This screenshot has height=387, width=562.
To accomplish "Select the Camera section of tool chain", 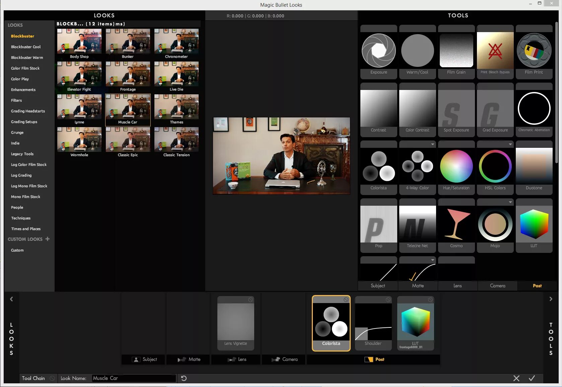I will [x=283, y=359].
